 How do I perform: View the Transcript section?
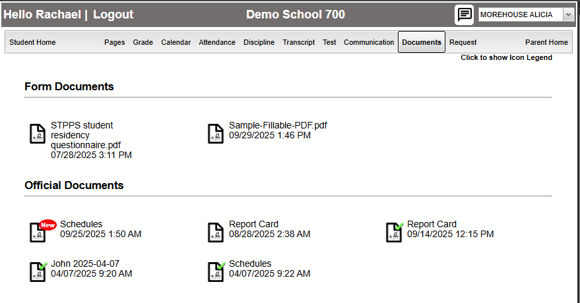[x=298, y=42]
